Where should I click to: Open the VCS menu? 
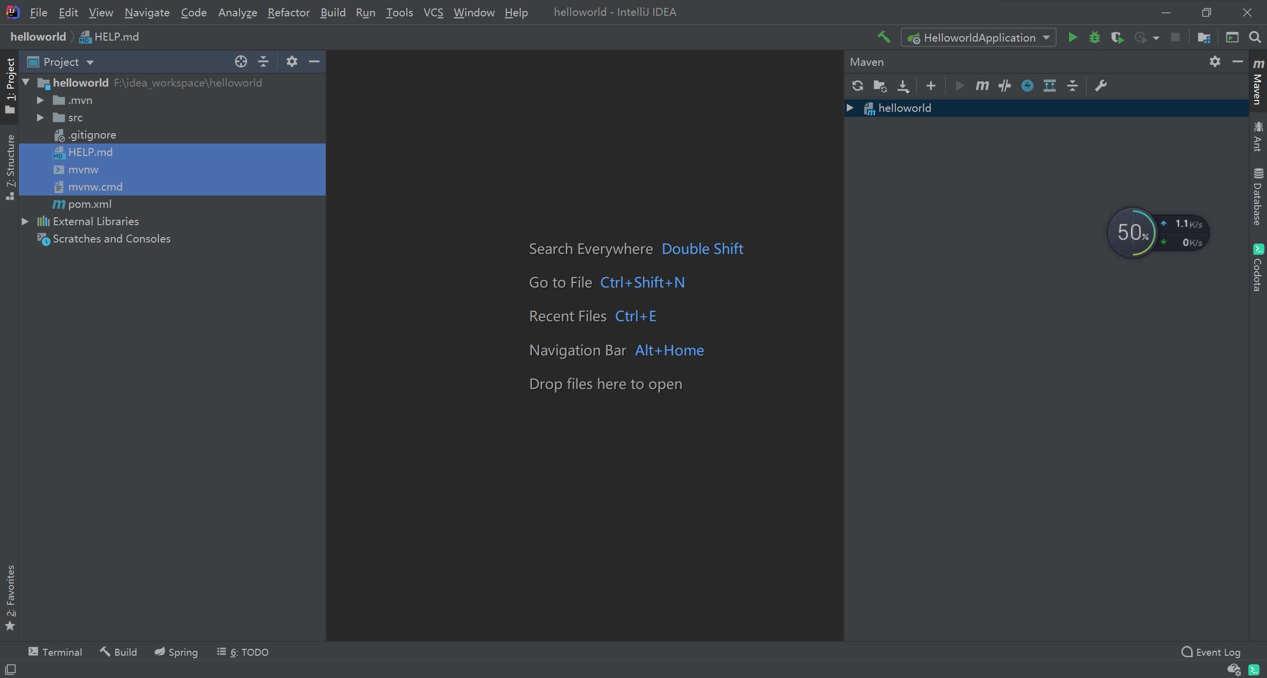(433, 12)
